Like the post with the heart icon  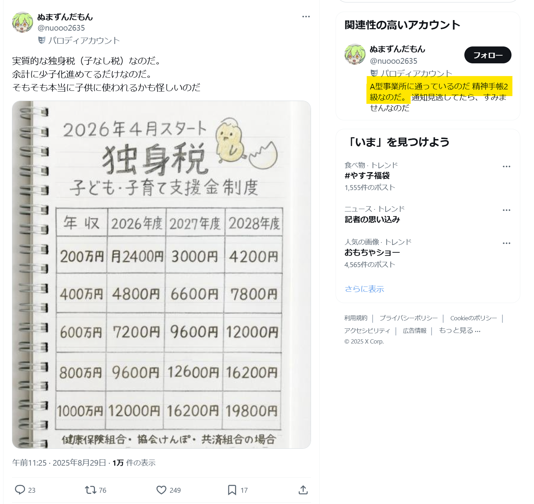pyautogui.click(x=161, y=490)
